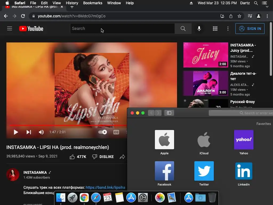Open the History menu
Screen dimensions: 273x205
(x=72, y=3)
